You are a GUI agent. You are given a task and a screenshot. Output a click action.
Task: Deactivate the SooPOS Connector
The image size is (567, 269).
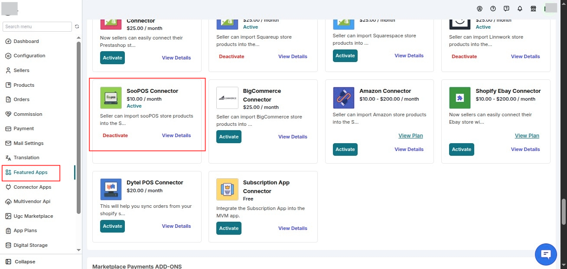click(115, 135)
